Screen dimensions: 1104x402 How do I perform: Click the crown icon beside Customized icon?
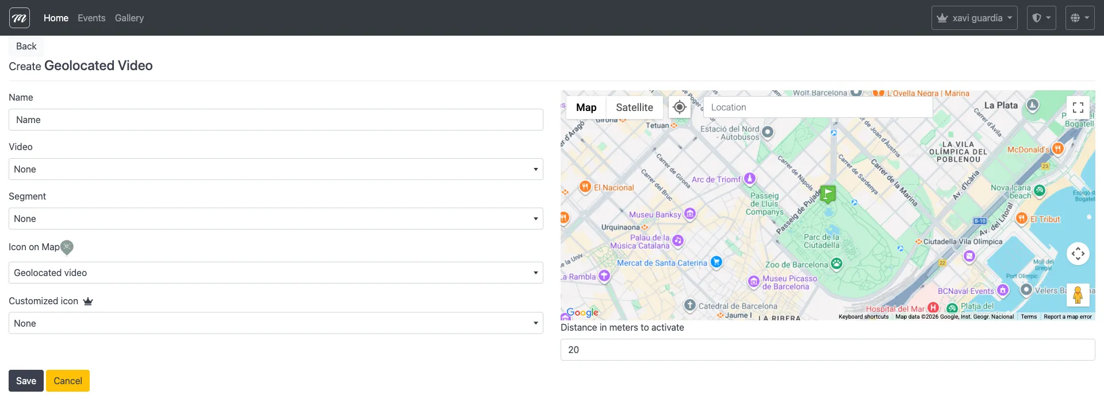pyautogui.click(x=88, y=301)
